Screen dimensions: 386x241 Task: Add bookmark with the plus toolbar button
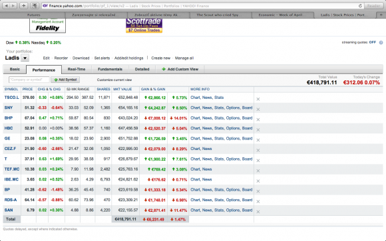24,6
